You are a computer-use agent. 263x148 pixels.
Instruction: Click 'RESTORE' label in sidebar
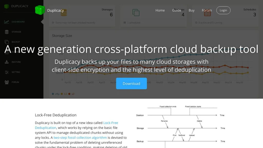click(x=16, y=62)
